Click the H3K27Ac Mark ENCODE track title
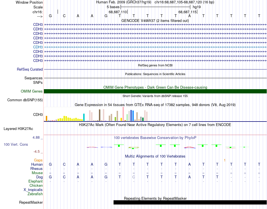This screenshot has height=209, width=267. click(155, 125)
